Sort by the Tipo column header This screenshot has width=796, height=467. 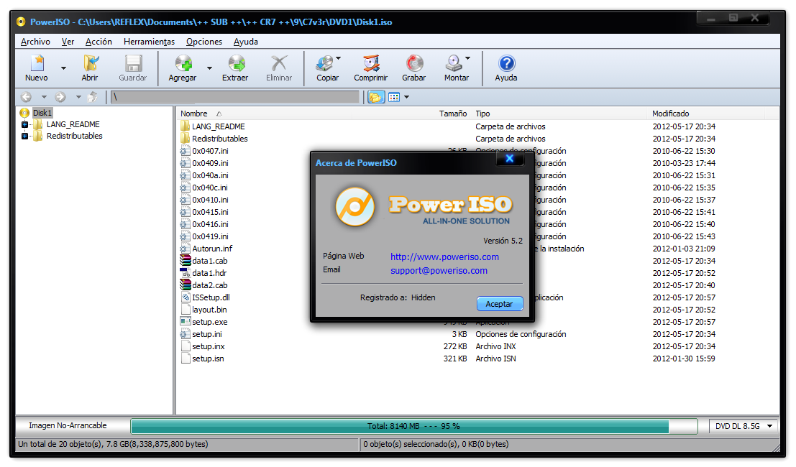[x=482, y=114]
